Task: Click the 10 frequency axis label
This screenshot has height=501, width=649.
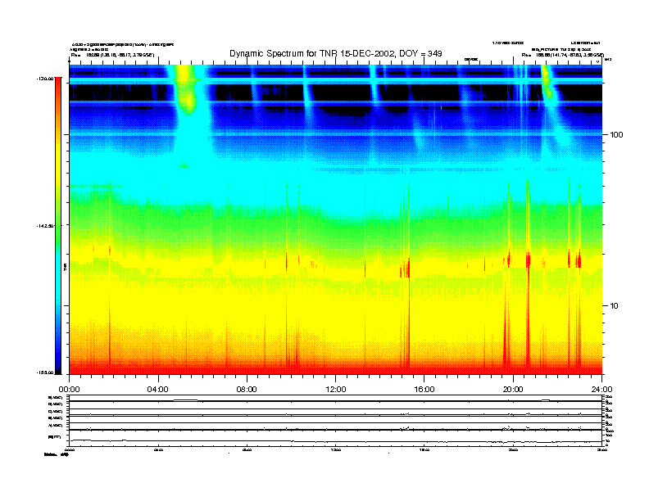Action: (x=615, y=306)
